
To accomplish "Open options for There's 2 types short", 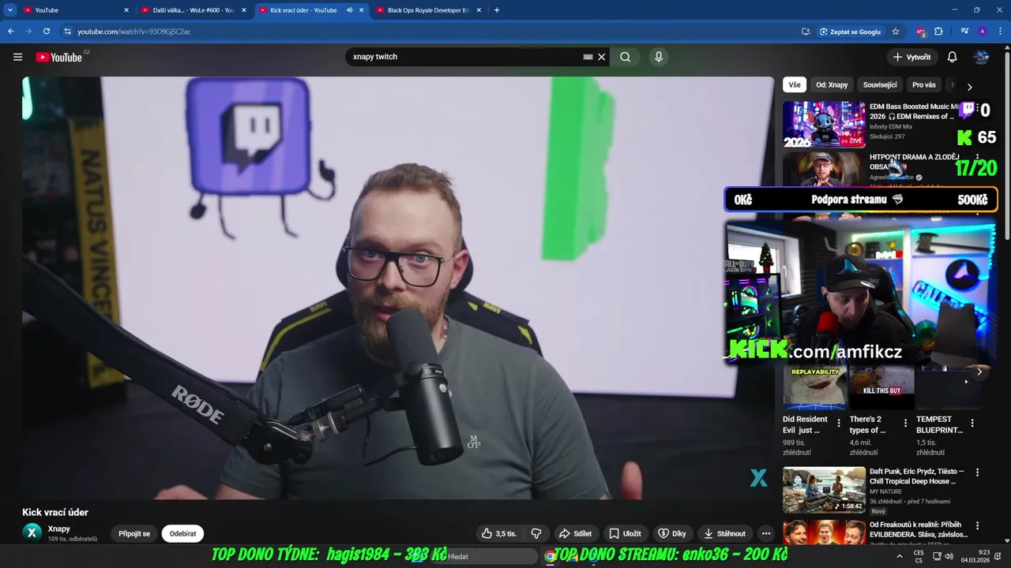I will 905,424.
